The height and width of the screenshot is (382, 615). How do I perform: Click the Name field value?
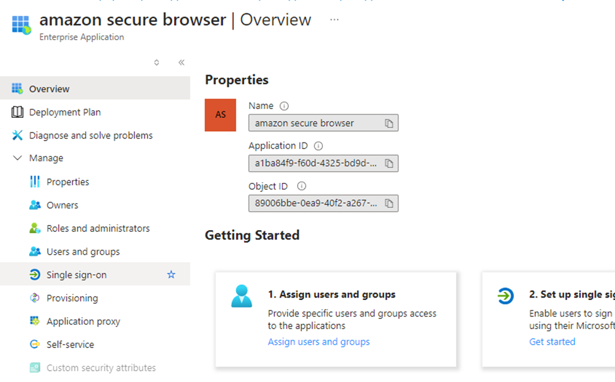click(323, 123)
